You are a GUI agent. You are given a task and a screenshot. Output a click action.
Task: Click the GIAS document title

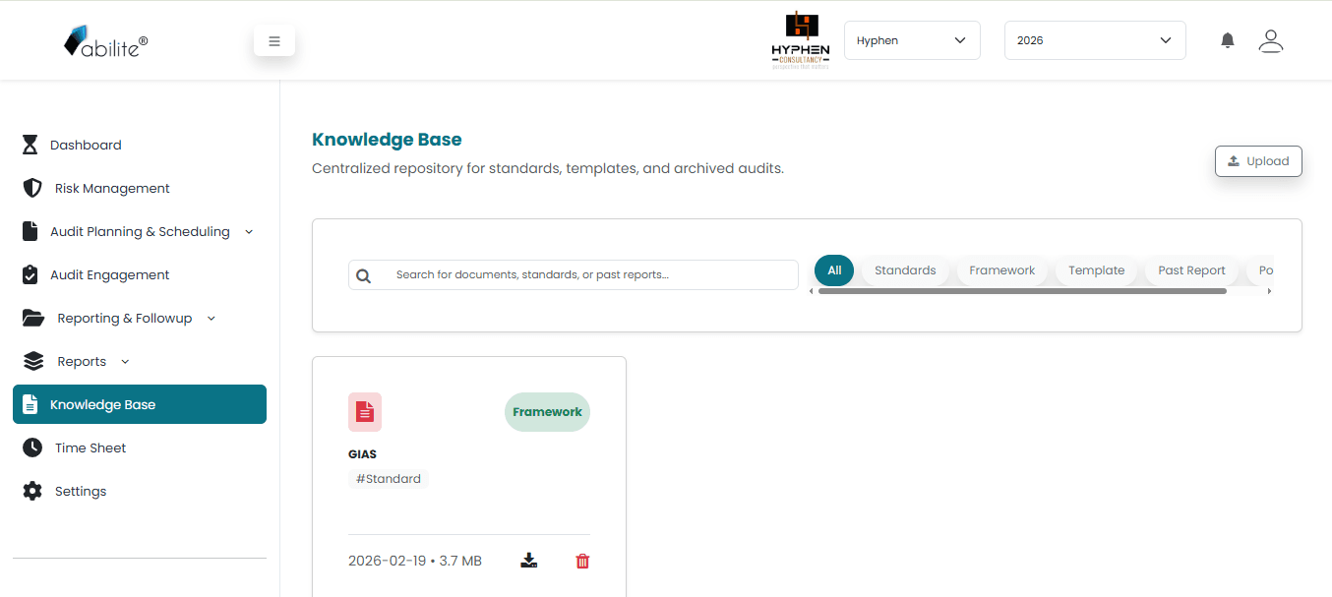coord(362,454)
